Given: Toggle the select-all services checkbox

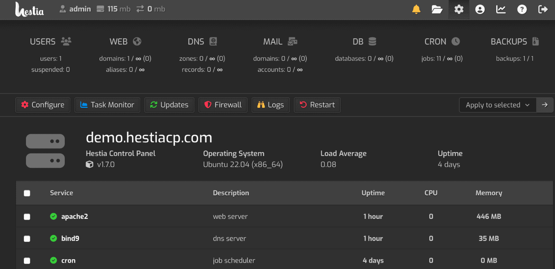Looking at the screenshot, I should click(27, 193).
